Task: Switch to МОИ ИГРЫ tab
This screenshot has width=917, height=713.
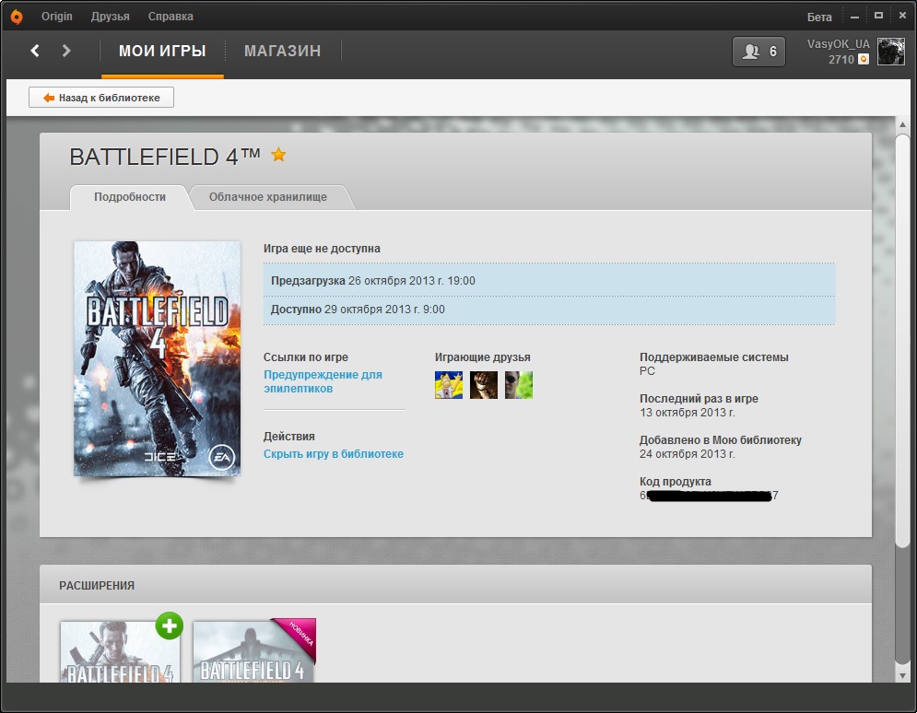Action: (x=162, y=52)
